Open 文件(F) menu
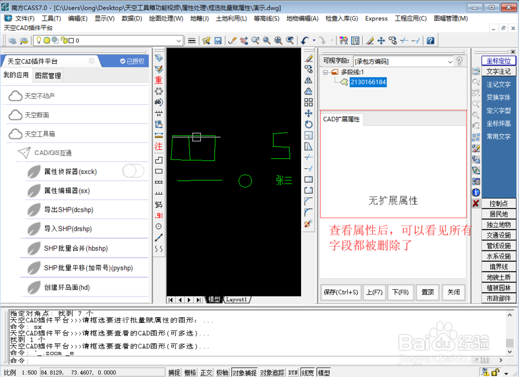The height and width of the screenshot is (377, 519). 25,18
